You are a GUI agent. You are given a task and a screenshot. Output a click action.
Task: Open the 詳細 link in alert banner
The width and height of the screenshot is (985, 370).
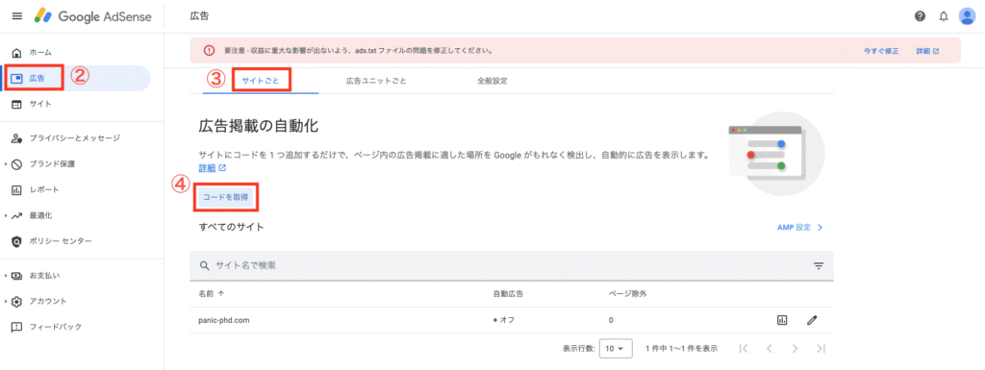(x=927, y=51)
